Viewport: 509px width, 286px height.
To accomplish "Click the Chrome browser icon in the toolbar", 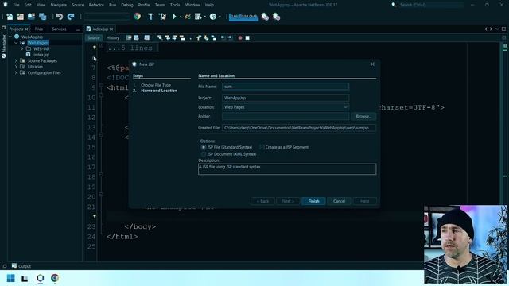I will 138,17.
